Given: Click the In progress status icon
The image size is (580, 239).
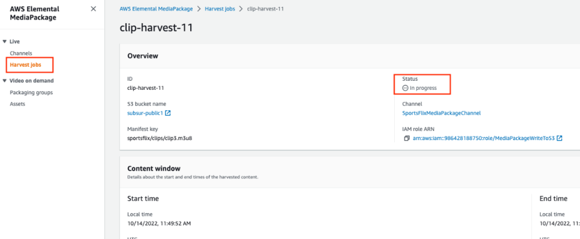Looking at the screenshot, I should coord(405,88).
